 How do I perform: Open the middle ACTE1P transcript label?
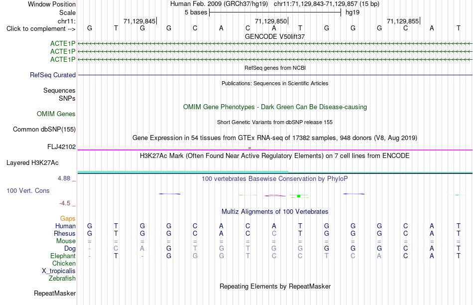click(63, 52)
